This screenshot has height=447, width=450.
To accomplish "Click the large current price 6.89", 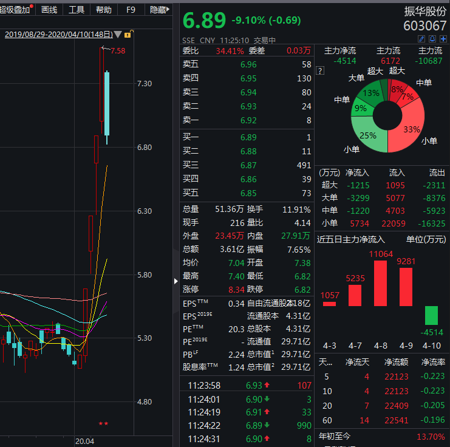I will coord(204,21).
